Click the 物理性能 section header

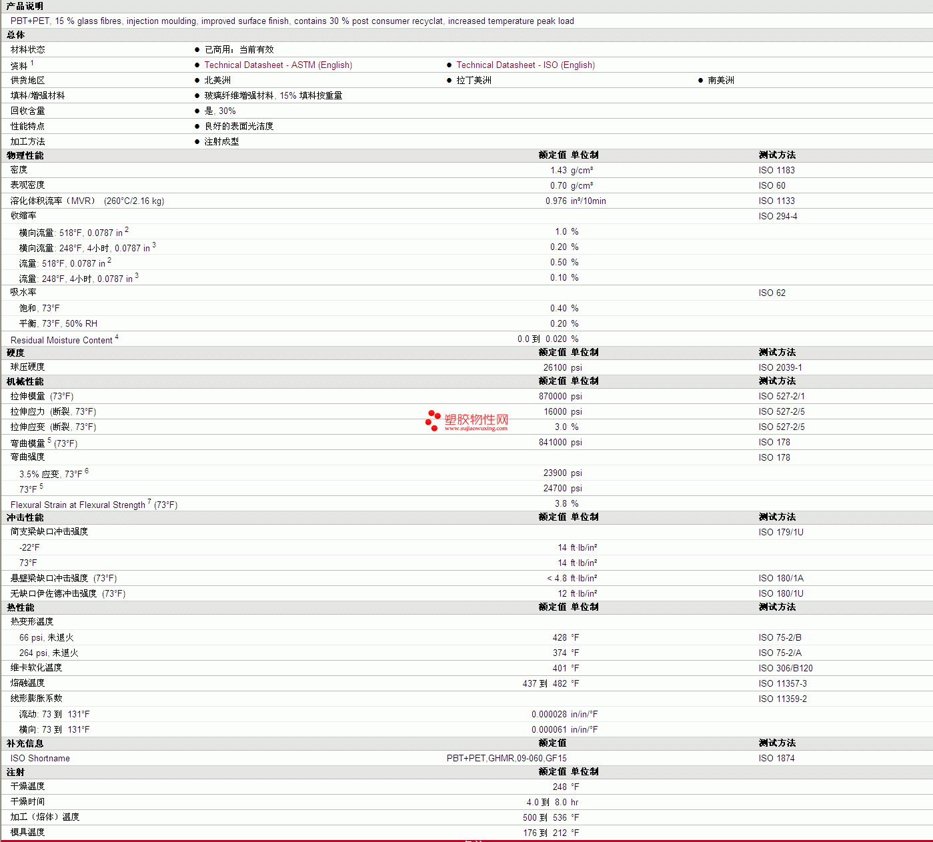pyautogui.click(x=25, y=155)
